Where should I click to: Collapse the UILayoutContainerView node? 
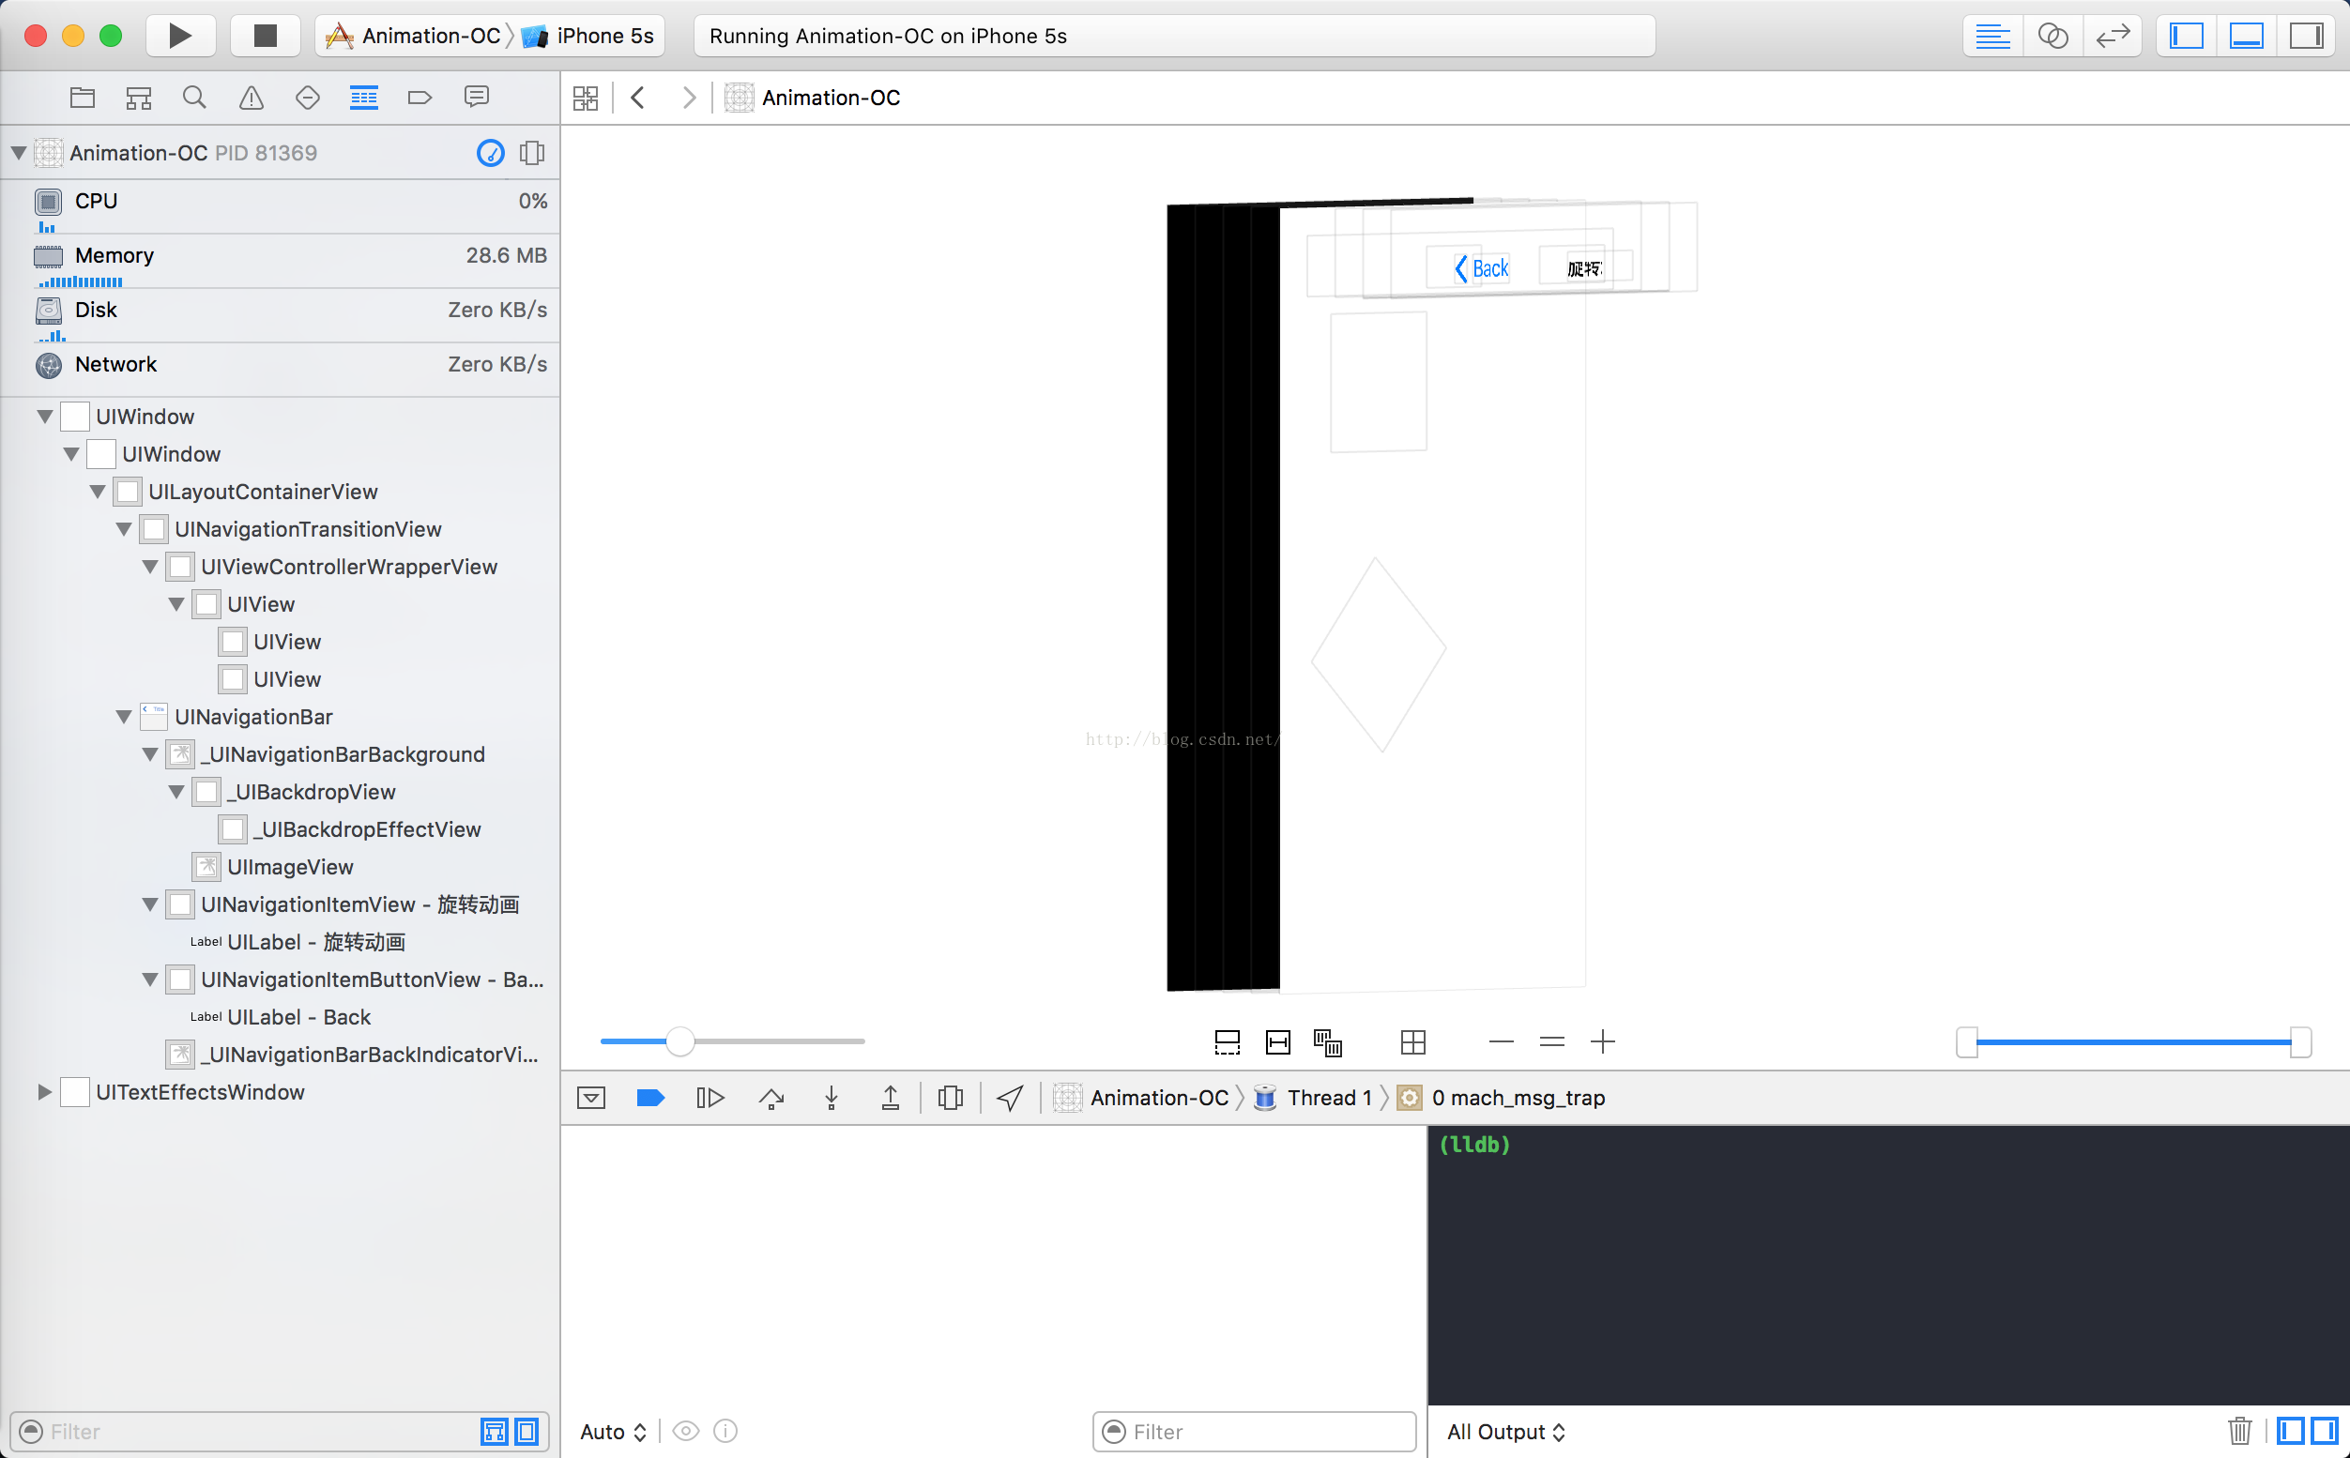point(98,492)
